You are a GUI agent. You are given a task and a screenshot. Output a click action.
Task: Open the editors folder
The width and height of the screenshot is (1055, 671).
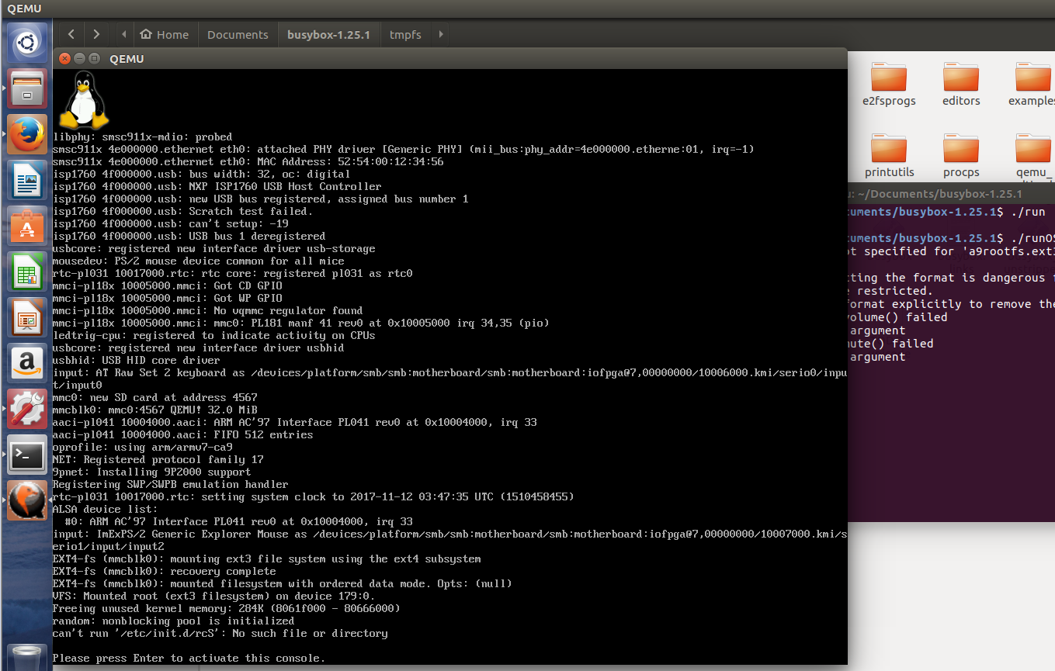[961, 85]
